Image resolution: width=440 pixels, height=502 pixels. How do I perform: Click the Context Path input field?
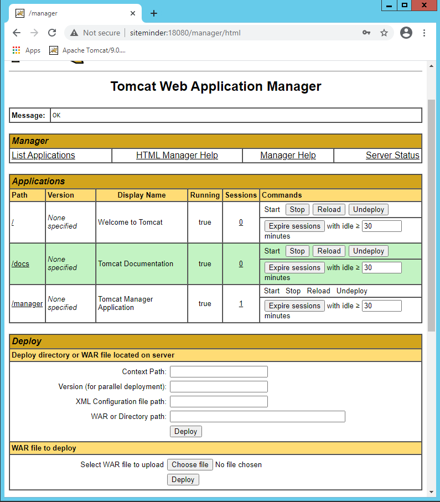point(219,371)
